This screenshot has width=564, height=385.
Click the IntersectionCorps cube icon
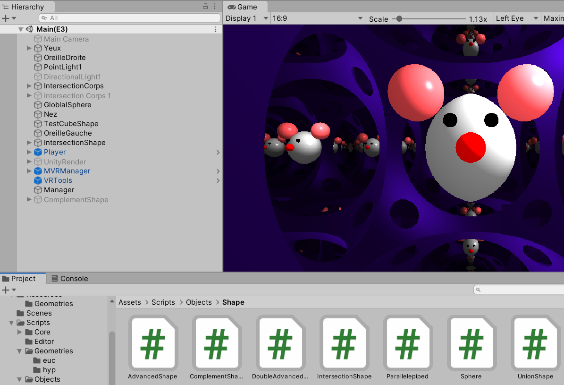38,86
